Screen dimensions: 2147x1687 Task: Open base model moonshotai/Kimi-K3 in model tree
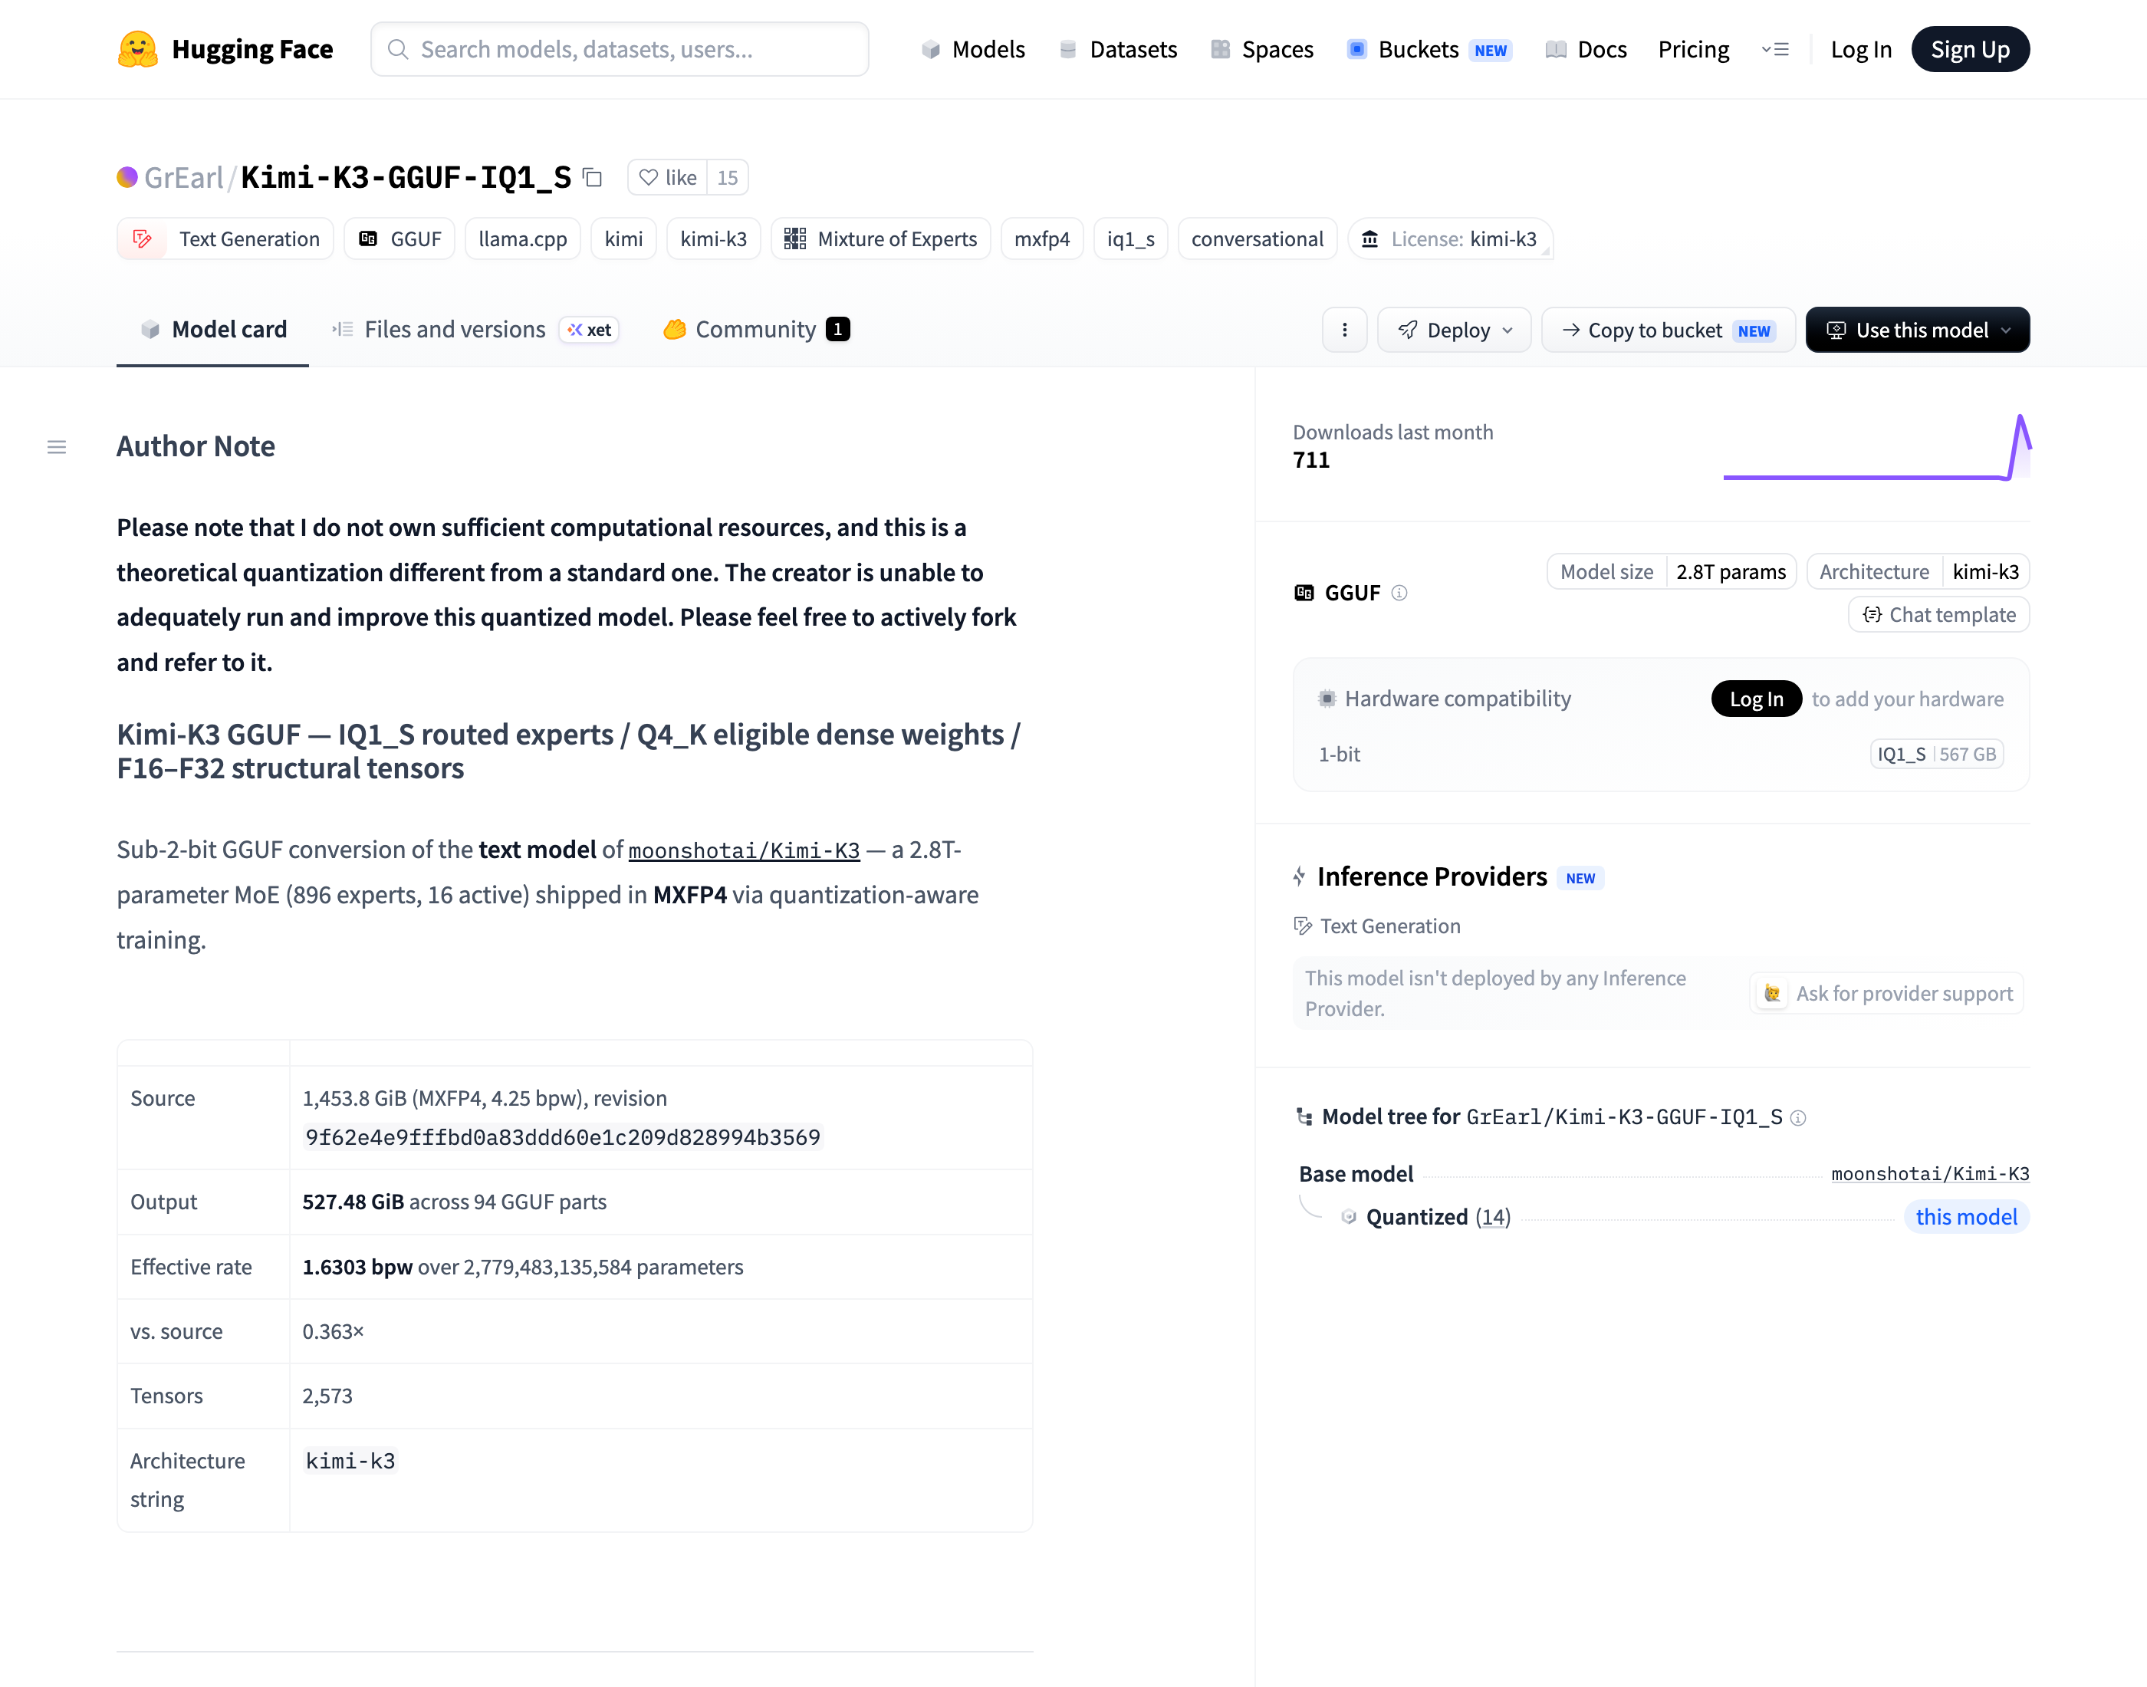[x=1930, y=1174]
